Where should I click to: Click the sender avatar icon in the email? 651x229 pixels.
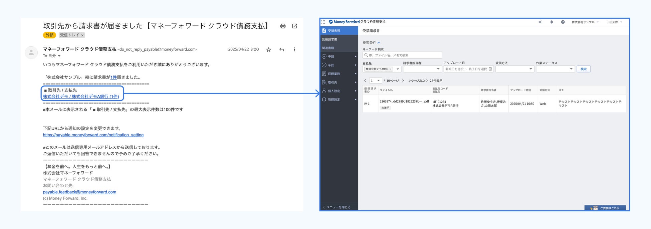pyautogui.click(x=31, y=53)
